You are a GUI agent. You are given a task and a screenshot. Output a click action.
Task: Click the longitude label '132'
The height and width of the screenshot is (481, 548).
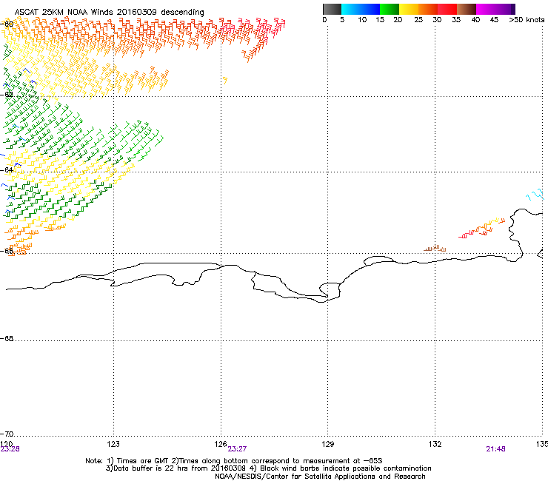pyautogui.click(x=435, y=444)
